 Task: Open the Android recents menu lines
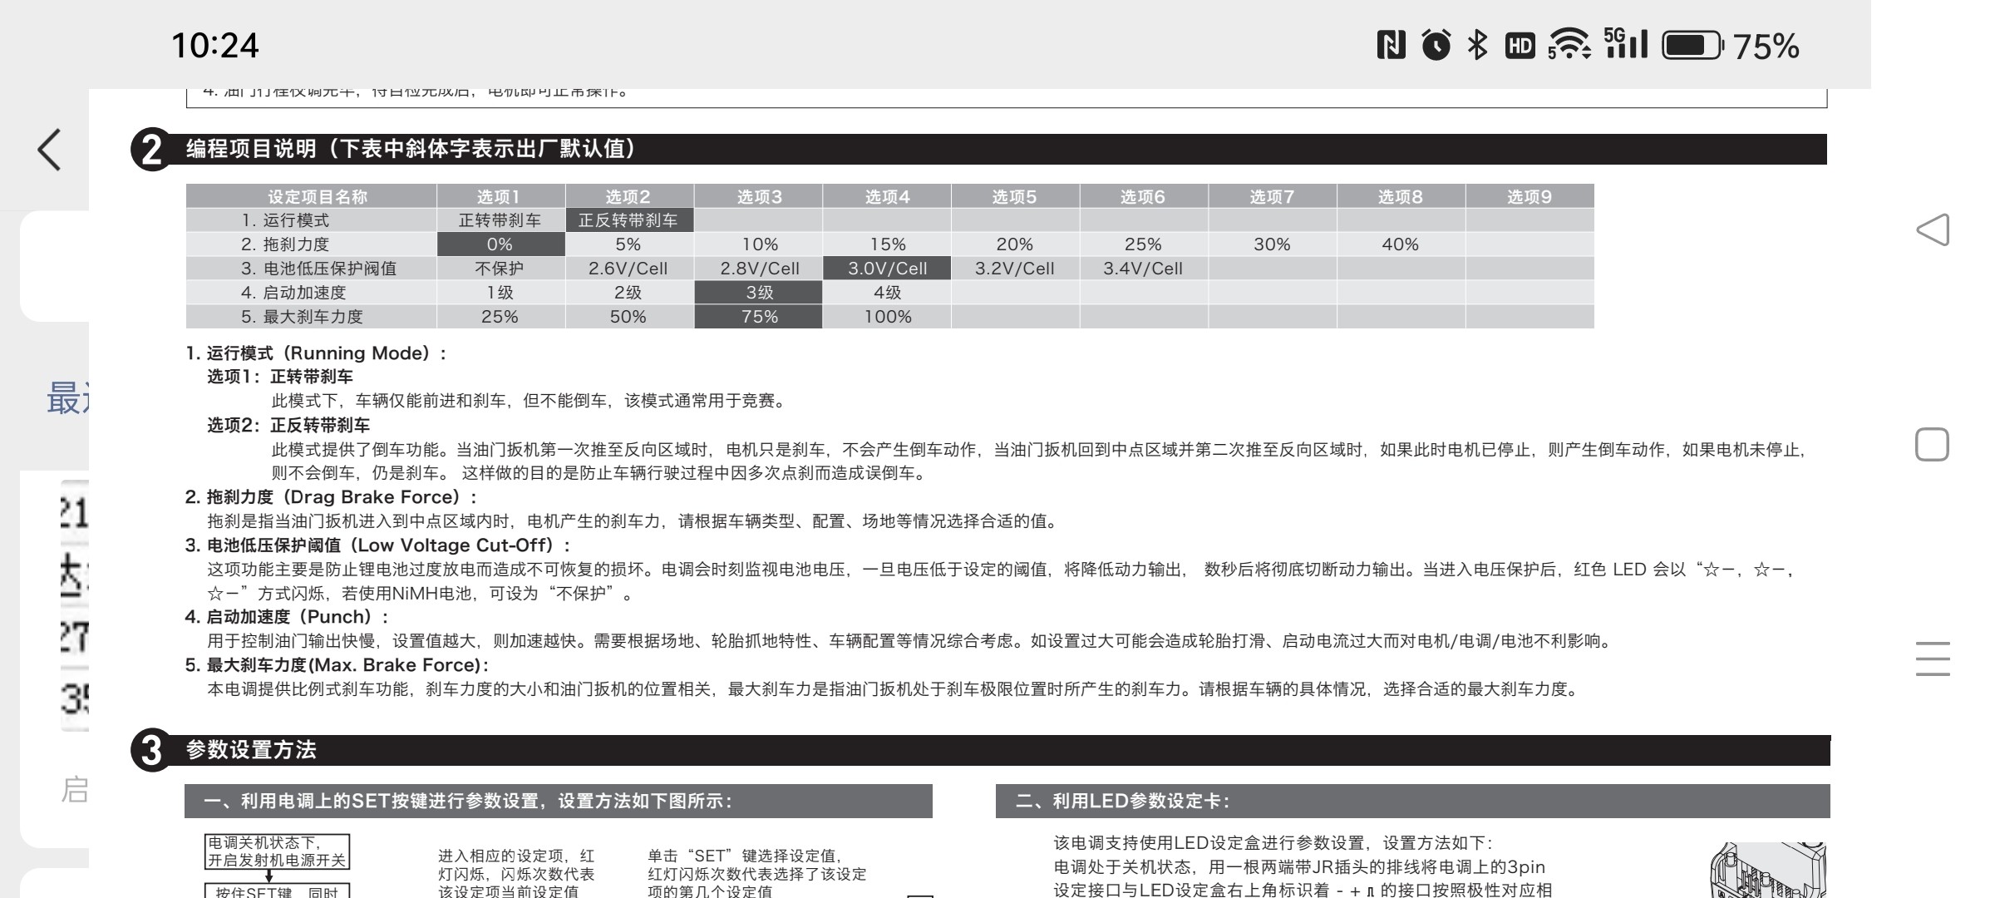(x=1932, y=659)
